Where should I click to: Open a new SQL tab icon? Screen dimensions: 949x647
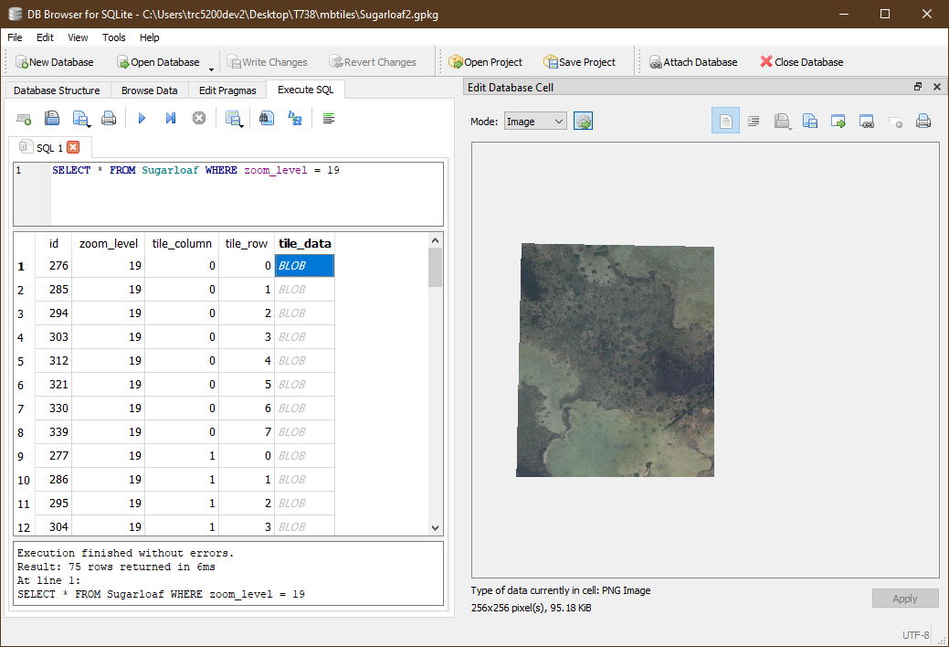[x=25, y=118]
